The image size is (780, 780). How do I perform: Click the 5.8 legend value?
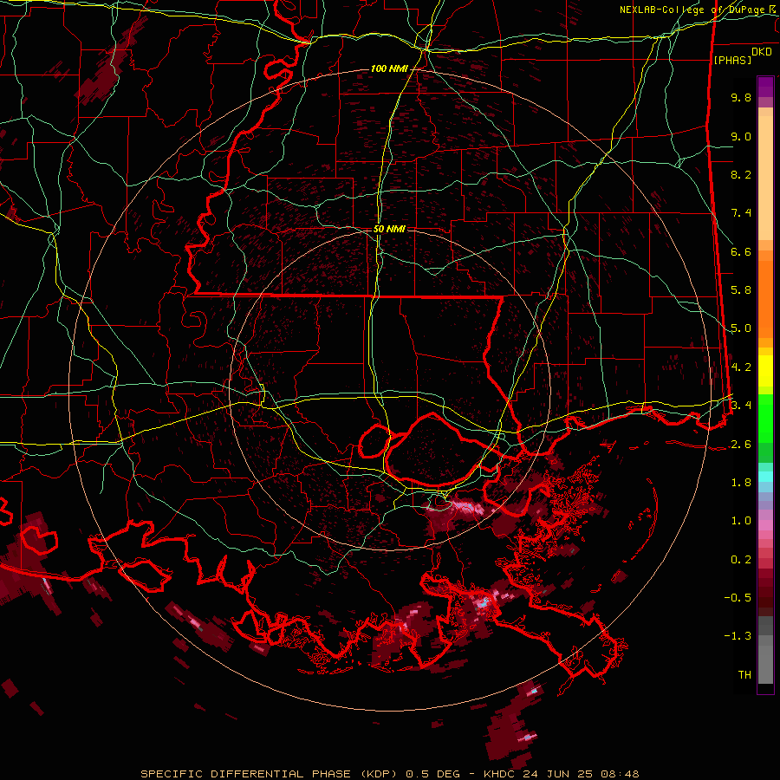[x=741, y=290]
